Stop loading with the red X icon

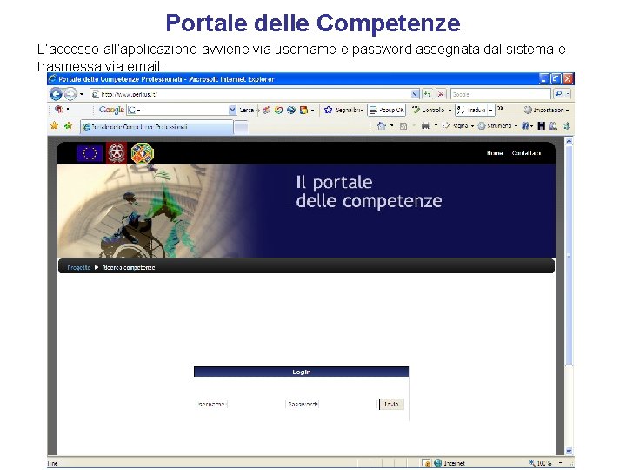tap(441, 94)
